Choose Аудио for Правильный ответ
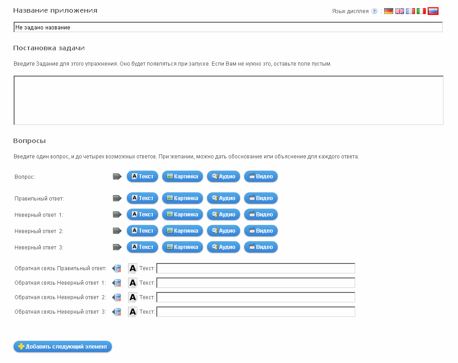Viewport: 458px width, 363px height. coord(223,198)
